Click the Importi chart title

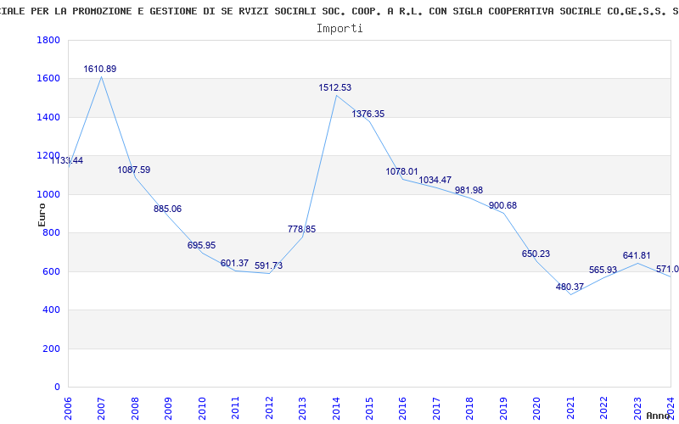(x=339, y=29)
